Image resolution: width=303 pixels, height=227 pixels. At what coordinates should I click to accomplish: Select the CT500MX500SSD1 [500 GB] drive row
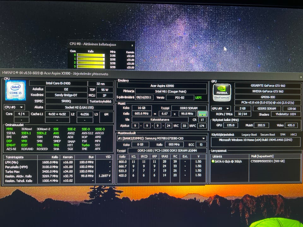pos(267,161)
